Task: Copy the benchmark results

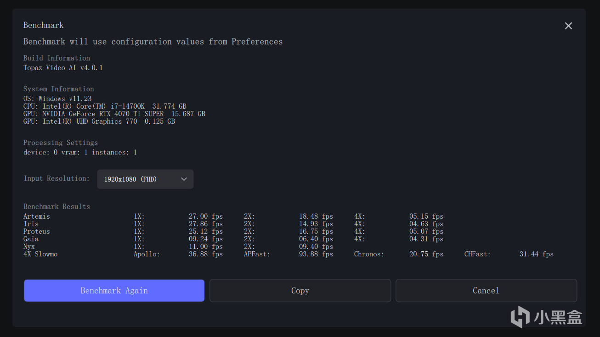Action: coord(300,291)
